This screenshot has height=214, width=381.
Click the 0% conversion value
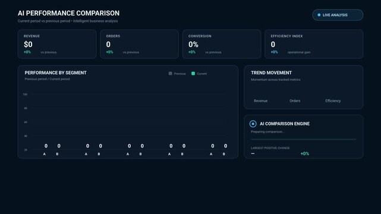tap(193, 45)
